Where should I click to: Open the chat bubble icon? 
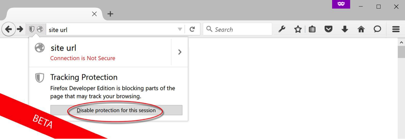coord(377,29)
